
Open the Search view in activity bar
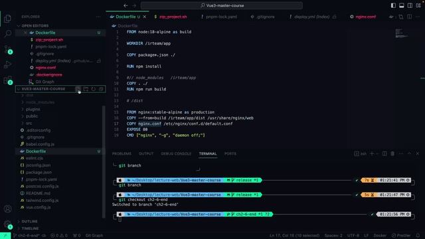pyautogui.click(x=7, y=34)
